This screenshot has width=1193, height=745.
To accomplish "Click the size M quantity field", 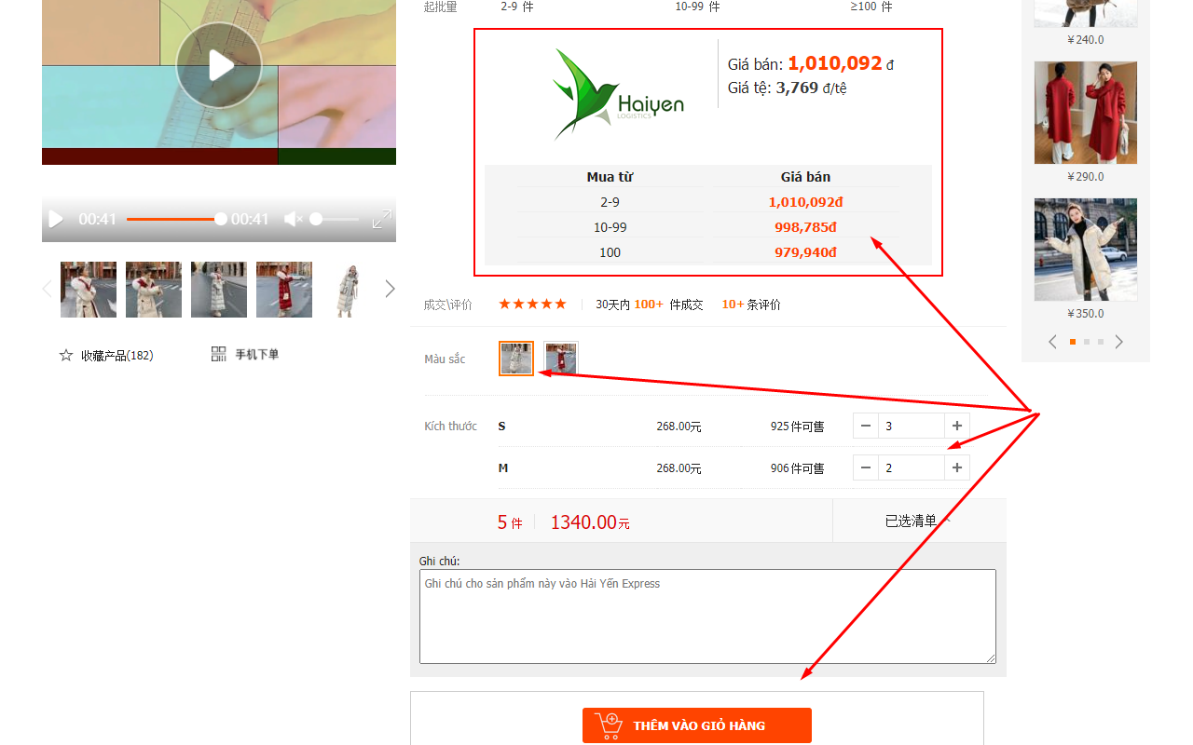I will (x=912, y=467).
